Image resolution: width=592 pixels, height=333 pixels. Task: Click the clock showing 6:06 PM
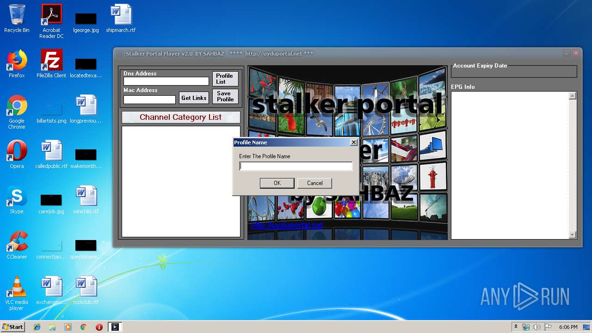tap(568, 327)
